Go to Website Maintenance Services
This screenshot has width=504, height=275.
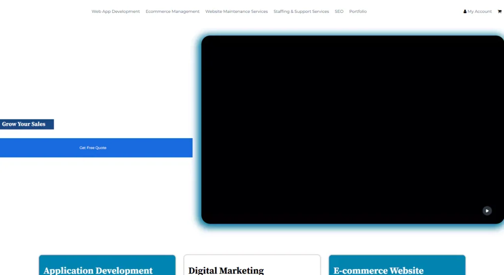(237, 11)
